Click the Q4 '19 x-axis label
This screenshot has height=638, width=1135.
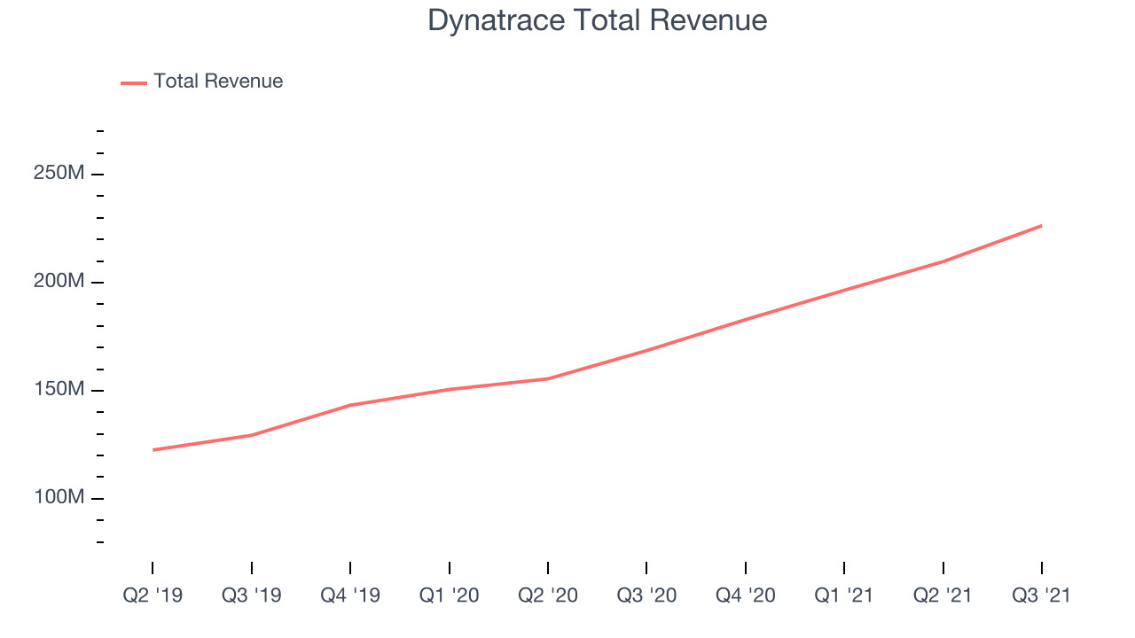coord(350,595)
